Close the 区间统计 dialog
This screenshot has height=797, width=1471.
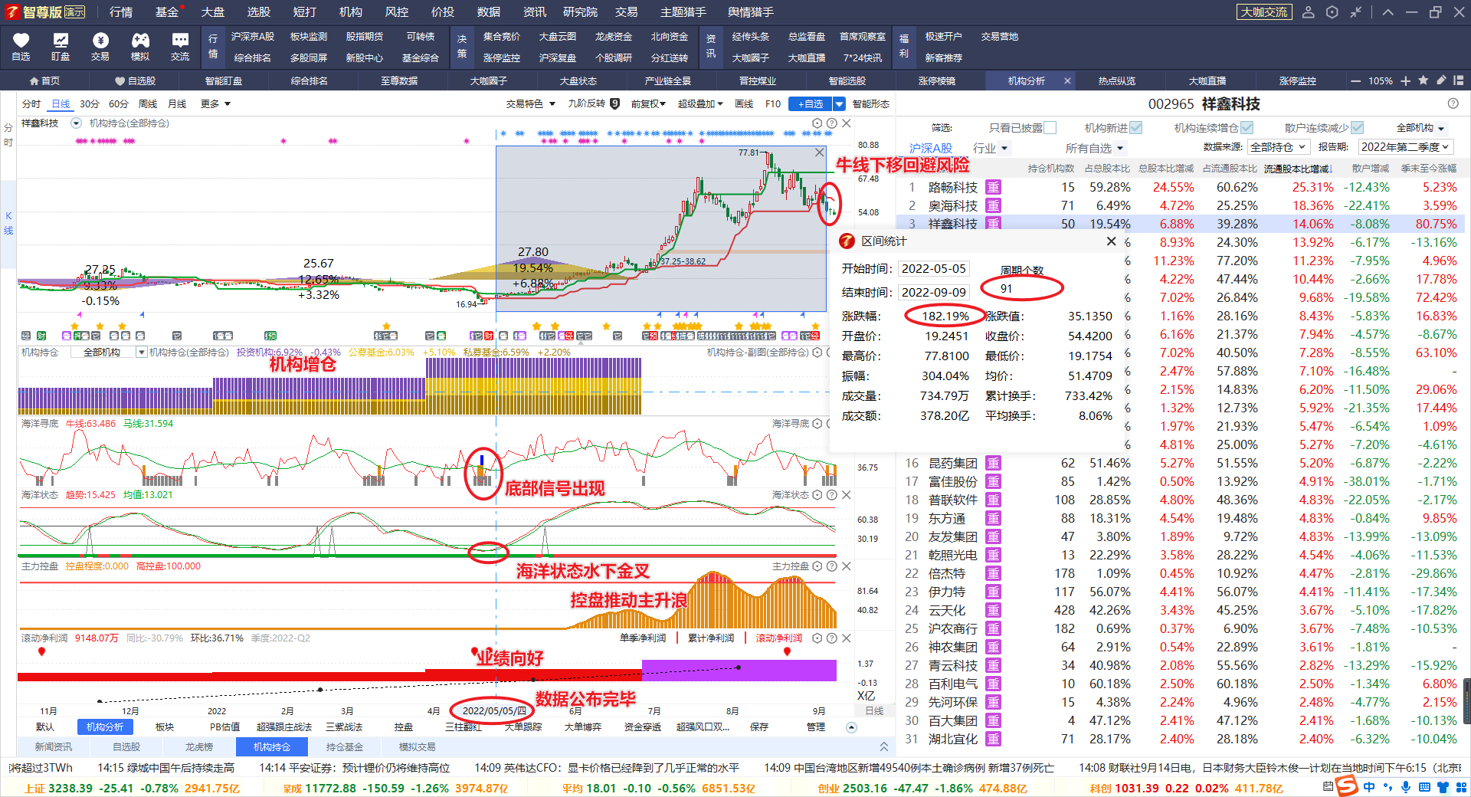pyautogui.click(x=1111, y=241)
